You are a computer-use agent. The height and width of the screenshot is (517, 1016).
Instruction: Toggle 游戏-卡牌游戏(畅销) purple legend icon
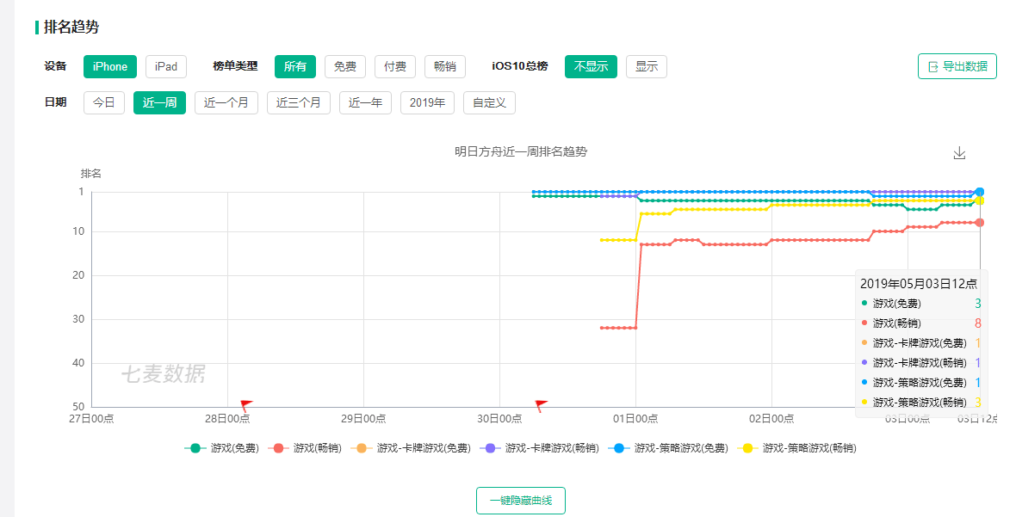(492, 448)
